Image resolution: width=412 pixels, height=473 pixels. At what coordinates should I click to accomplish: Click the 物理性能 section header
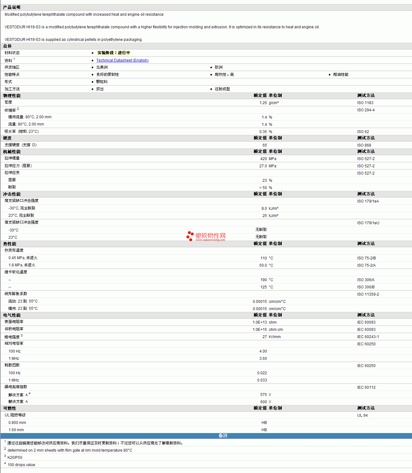[x=12, y=96]
